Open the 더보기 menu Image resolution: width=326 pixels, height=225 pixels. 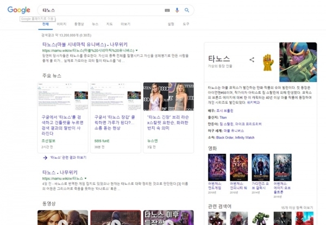coord(126,24)
